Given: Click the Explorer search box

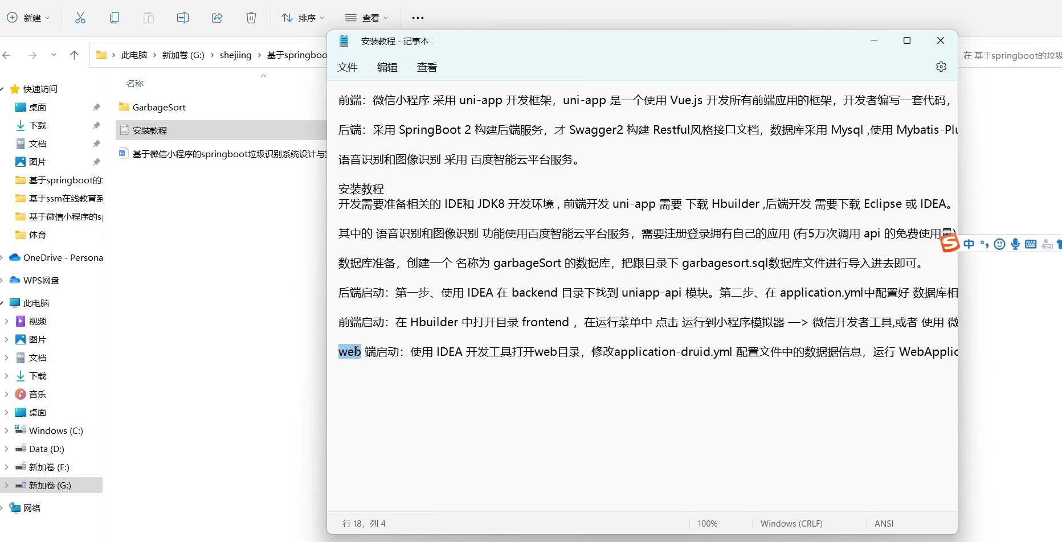Looking at the screenshot, I should coord(1011,55).
